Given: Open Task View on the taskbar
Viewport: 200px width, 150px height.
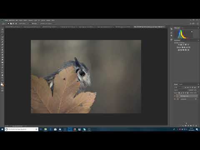Looking at the screenshot, I should point(41,129).
